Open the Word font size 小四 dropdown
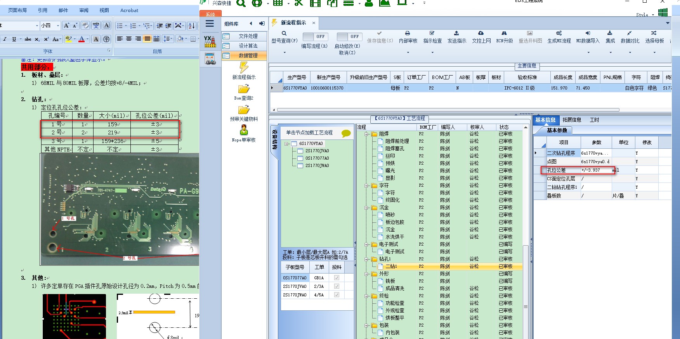Viewport: 680px width, 339px height. [x=58, y=26]
